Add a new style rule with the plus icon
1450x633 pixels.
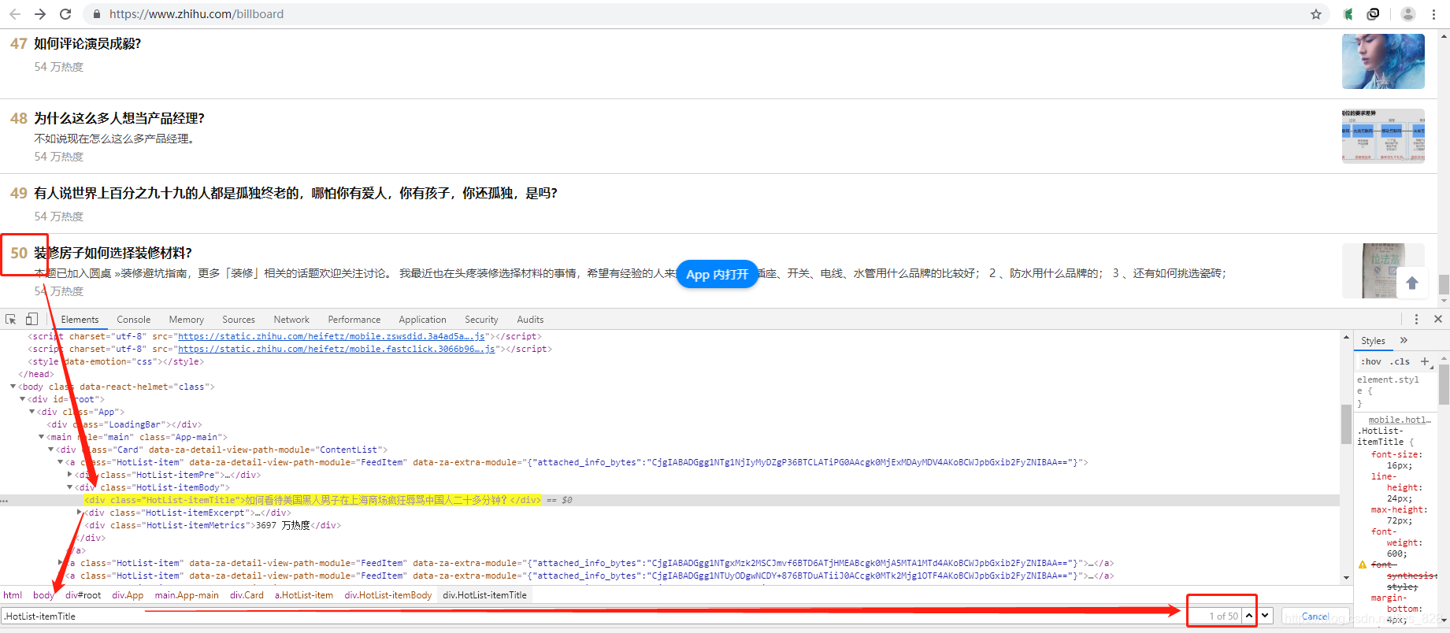point(1425,361)
